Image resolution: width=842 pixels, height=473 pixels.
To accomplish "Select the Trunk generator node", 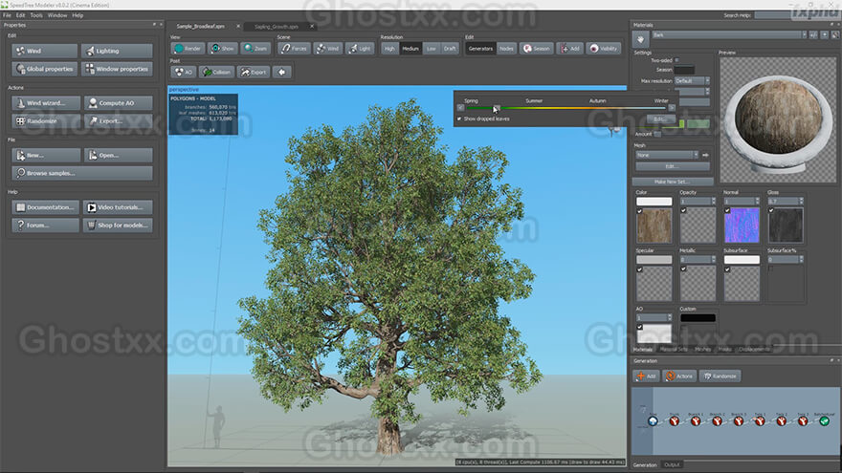I will (674, 421).
